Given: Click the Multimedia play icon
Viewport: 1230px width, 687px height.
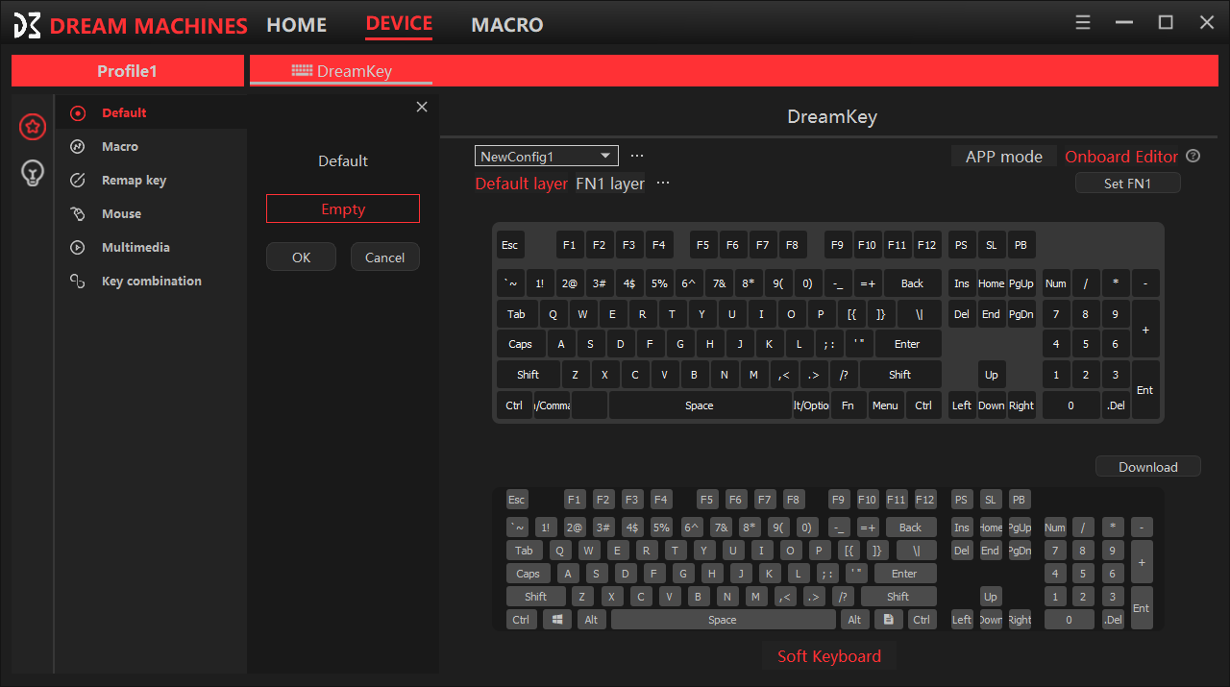Looking at the screenshot, I should tap(78, 248).
